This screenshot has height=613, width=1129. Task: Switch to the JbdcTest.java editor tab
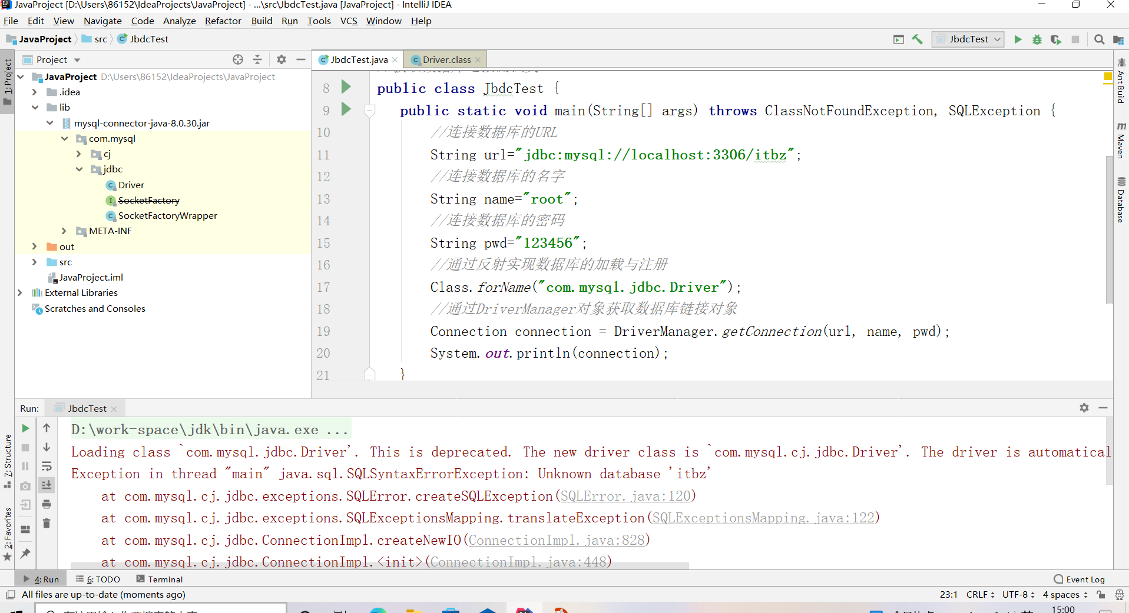tap(358, 59)
